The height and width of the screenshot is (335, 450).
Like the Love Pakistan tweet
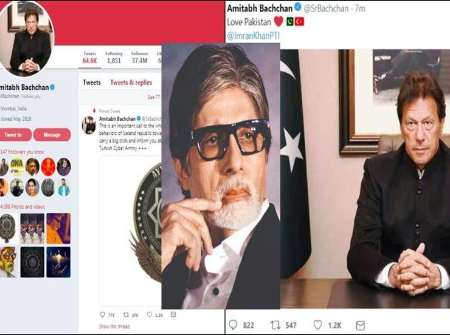click(x=319, y=325)
